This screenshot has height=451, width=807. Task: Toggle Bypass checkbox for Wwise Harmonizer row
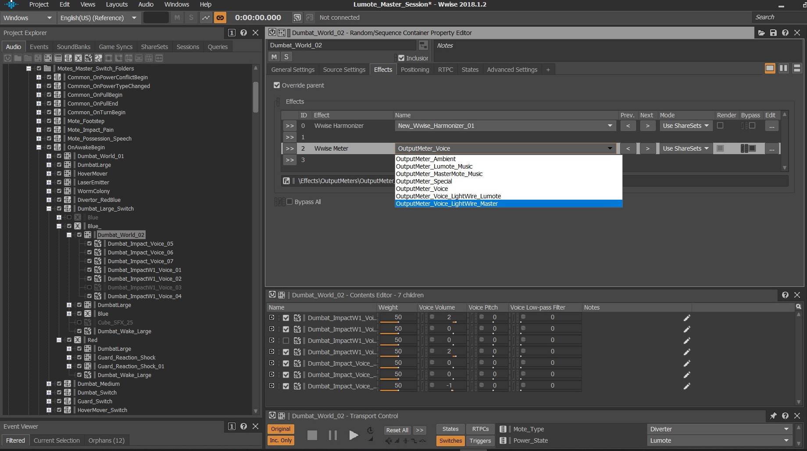point(752,126)
